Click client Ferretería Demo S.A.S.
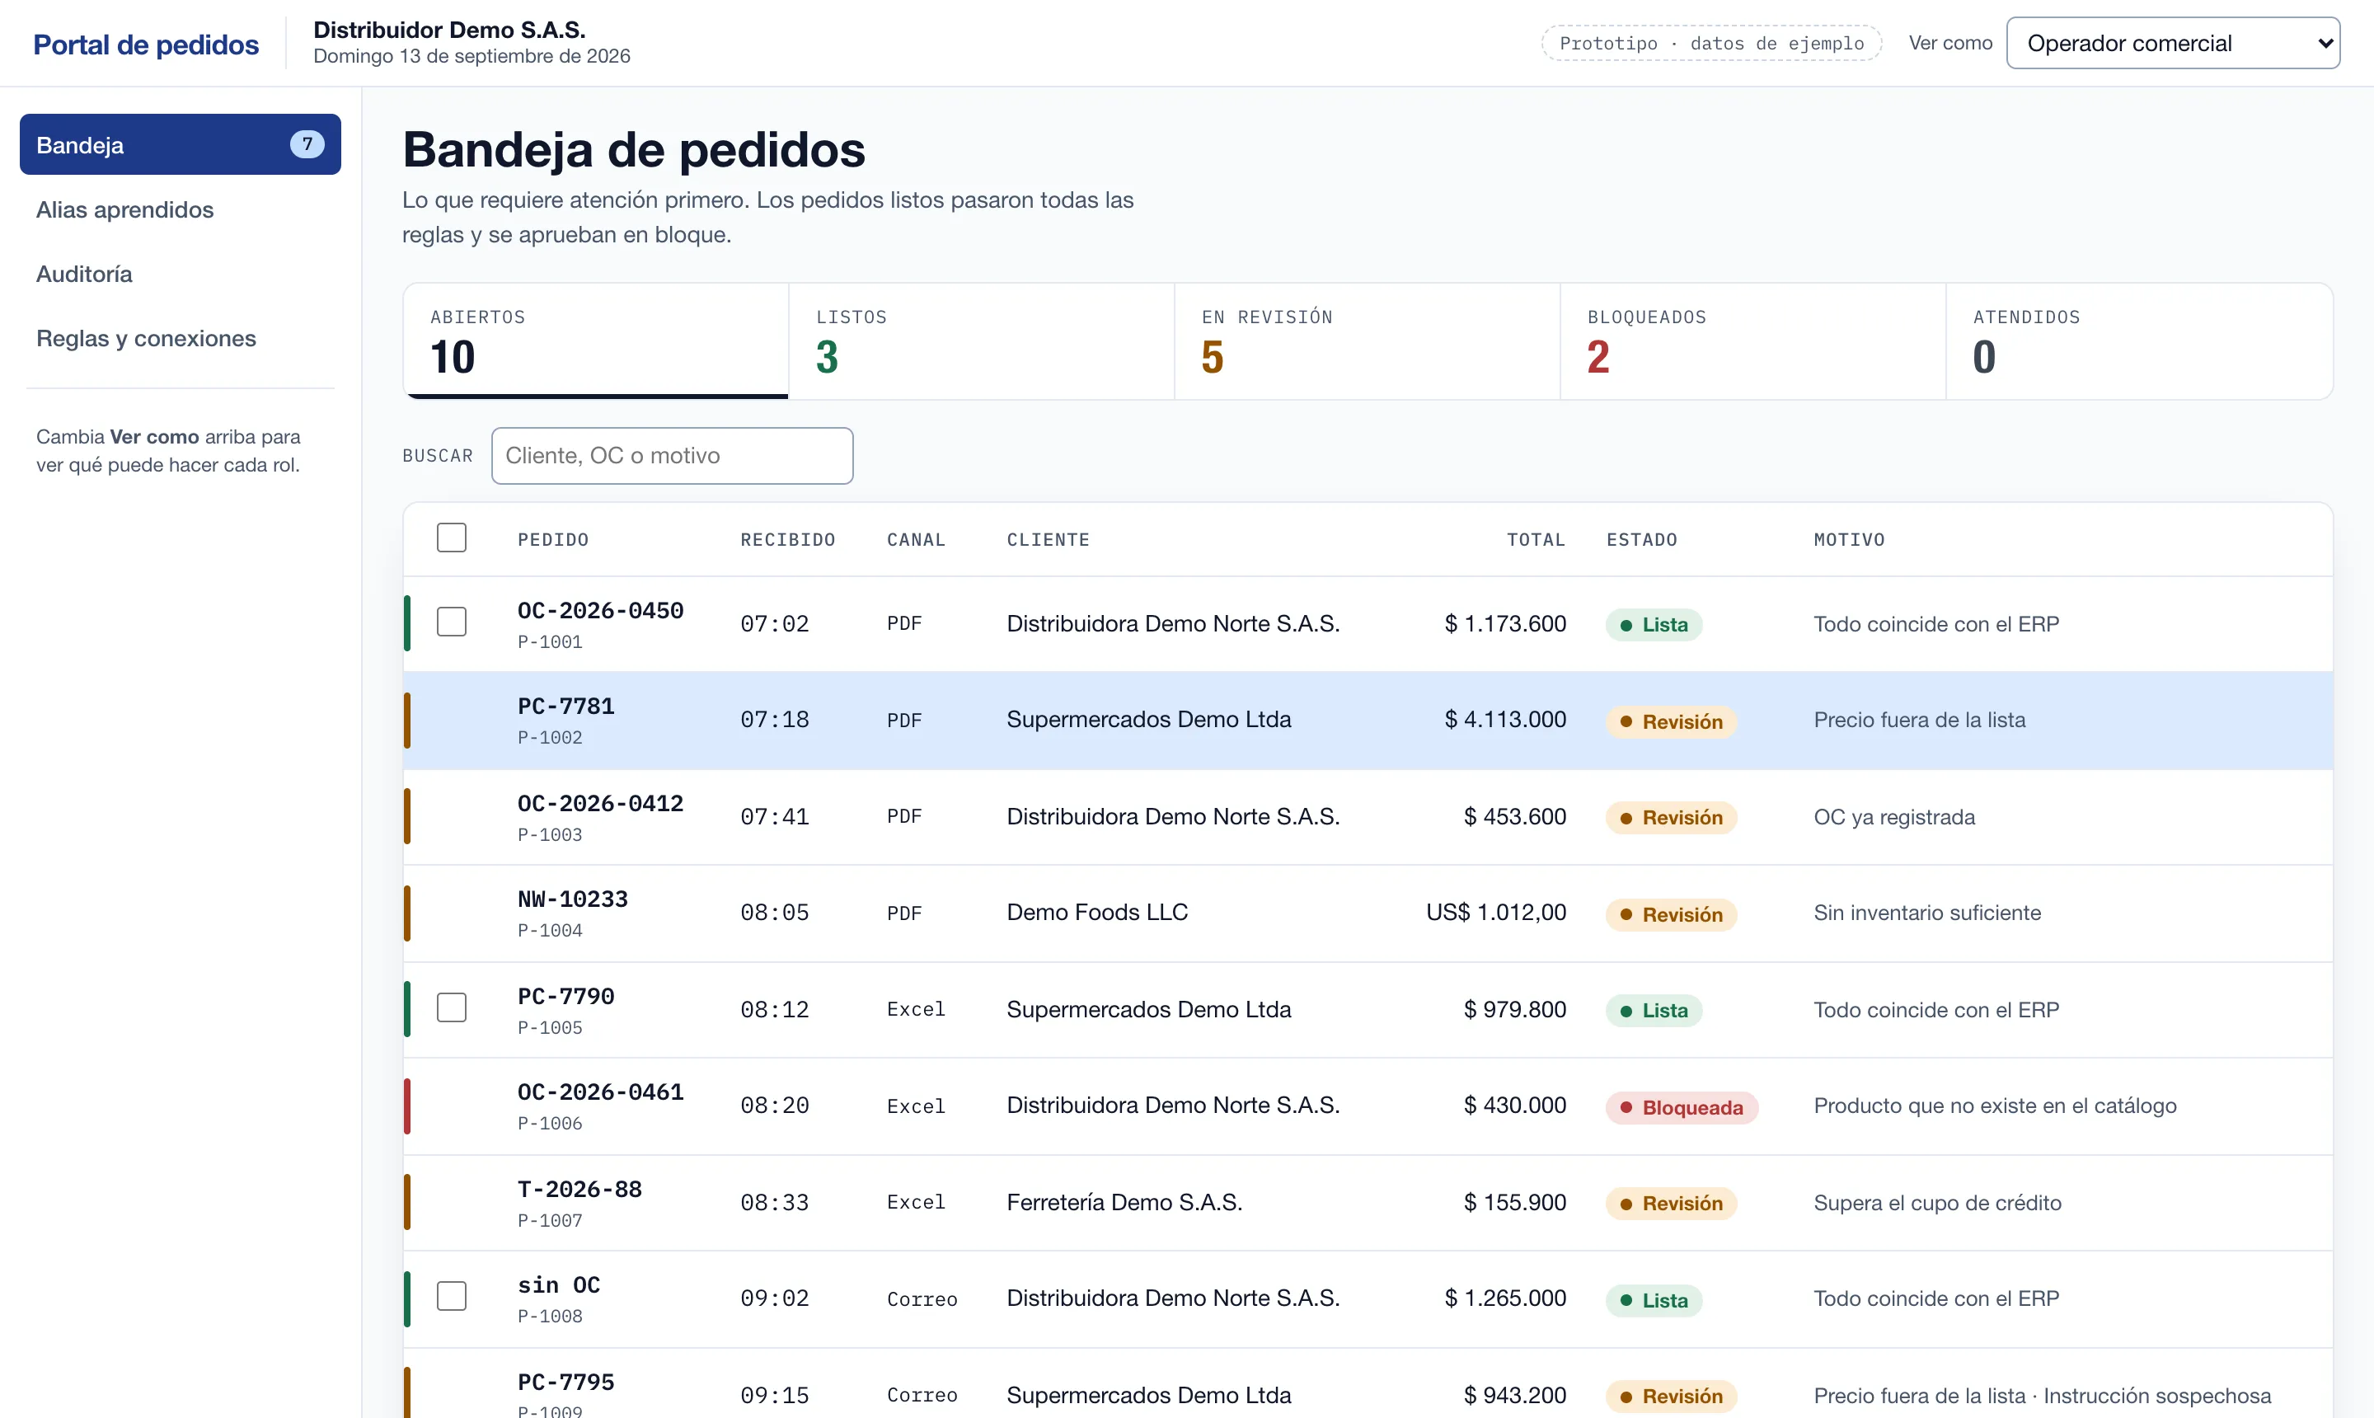The width and height of the screenshot is (2374, 1418). pyautogui.click(x=1124, y=1202)
